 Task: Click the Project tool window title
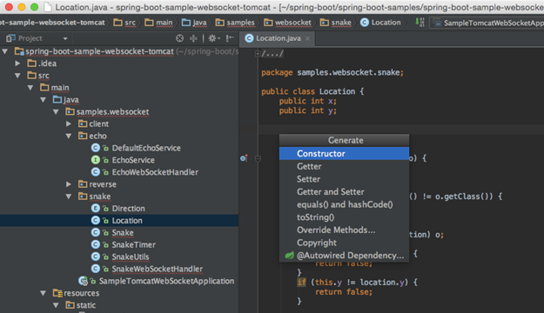30,38
